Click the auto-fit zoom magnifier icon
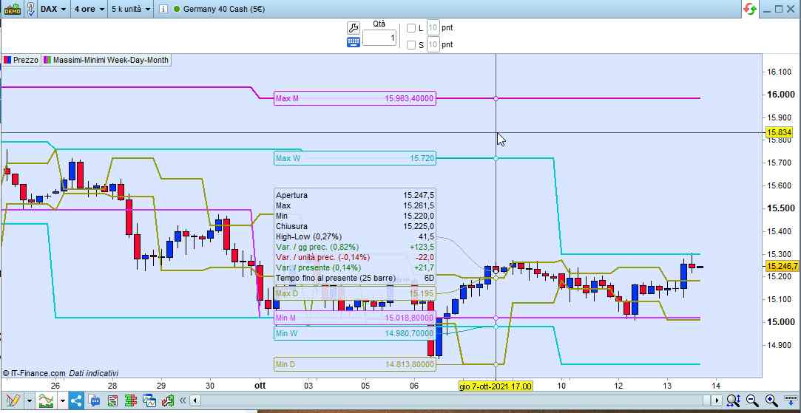Viewport: 801px width, 413px height. (733, 400)
